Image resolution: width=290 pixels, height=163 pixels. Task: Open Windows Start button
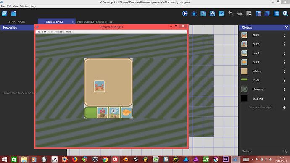click(5, 159)
